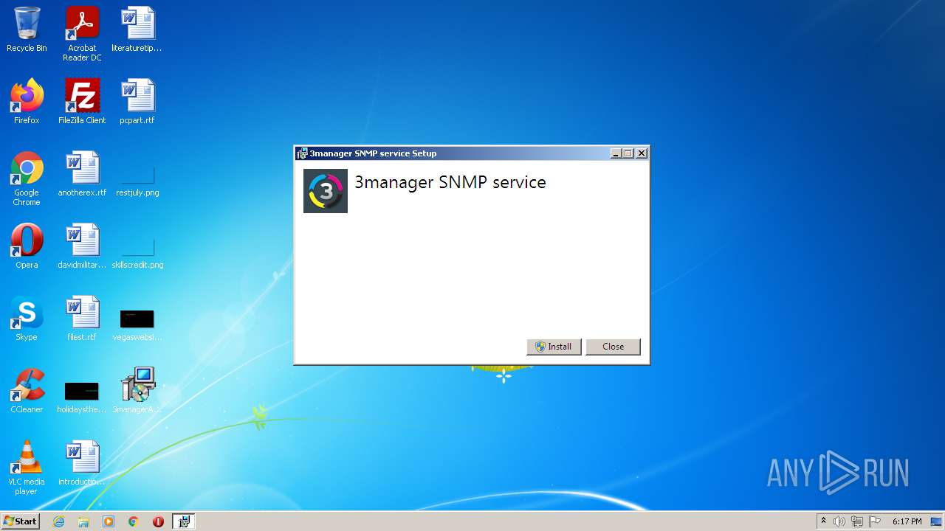Screen dimensions: 945x531
Task: Open Internet Explorer from taskbar
Action: click(58, 521)
